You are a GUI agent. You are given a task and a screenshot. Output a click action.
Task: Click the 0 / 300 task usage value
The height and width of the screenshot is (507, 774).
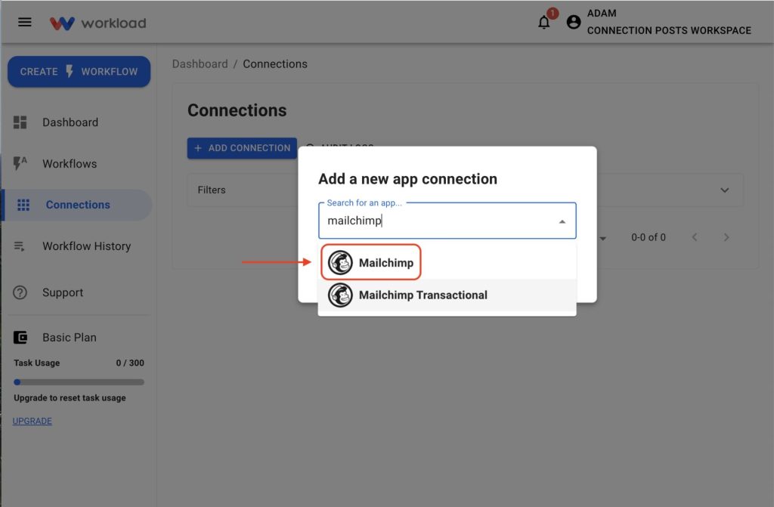tap(130, 363)
